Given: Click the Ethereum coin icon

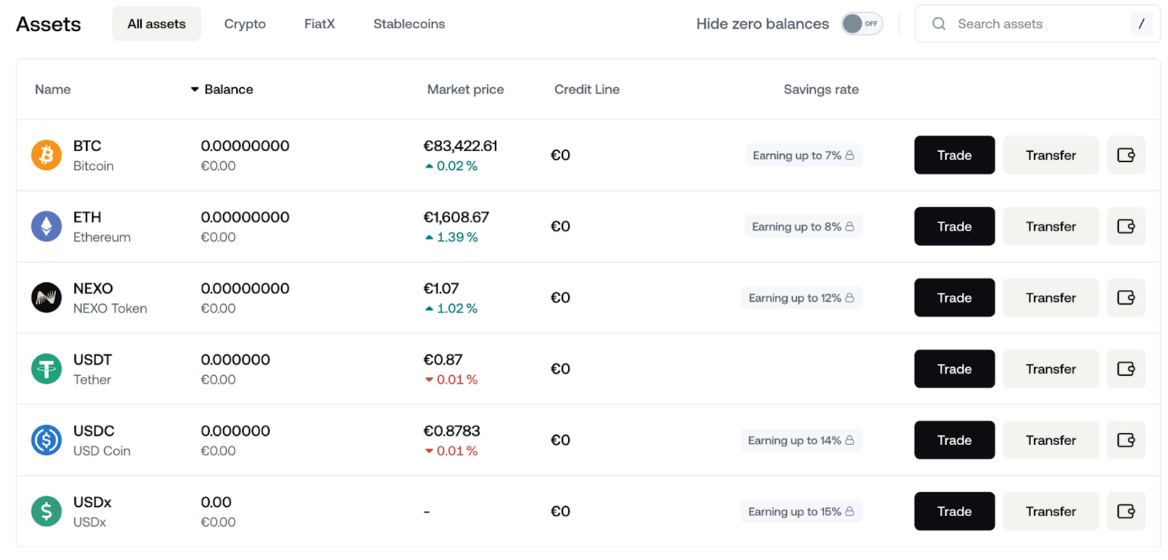Looking at the screenshot, I should tap(46, 226).
